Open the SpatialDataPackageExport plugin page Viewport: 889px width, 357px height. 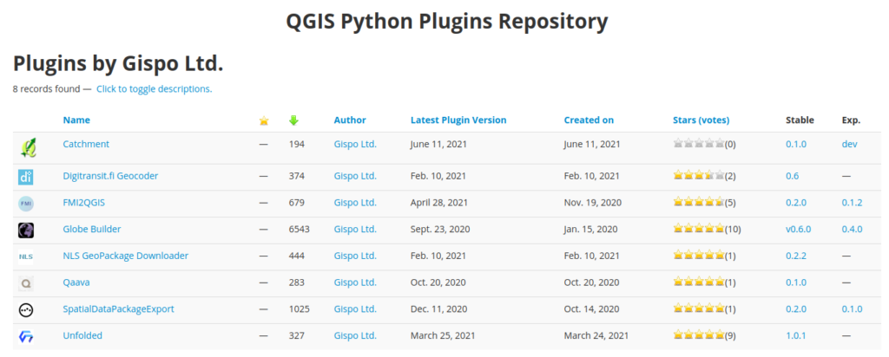pyautogui.click(x=118, y=309)
